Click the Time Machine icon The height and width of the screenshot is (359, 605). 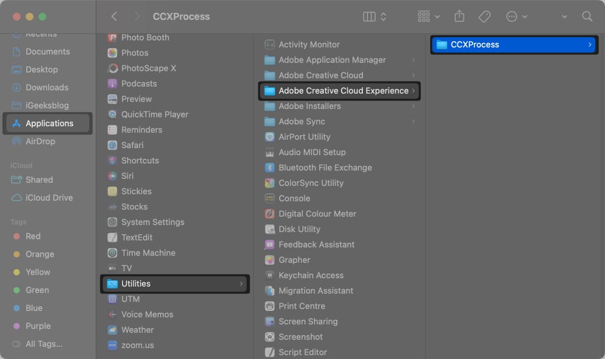point(112,253)
